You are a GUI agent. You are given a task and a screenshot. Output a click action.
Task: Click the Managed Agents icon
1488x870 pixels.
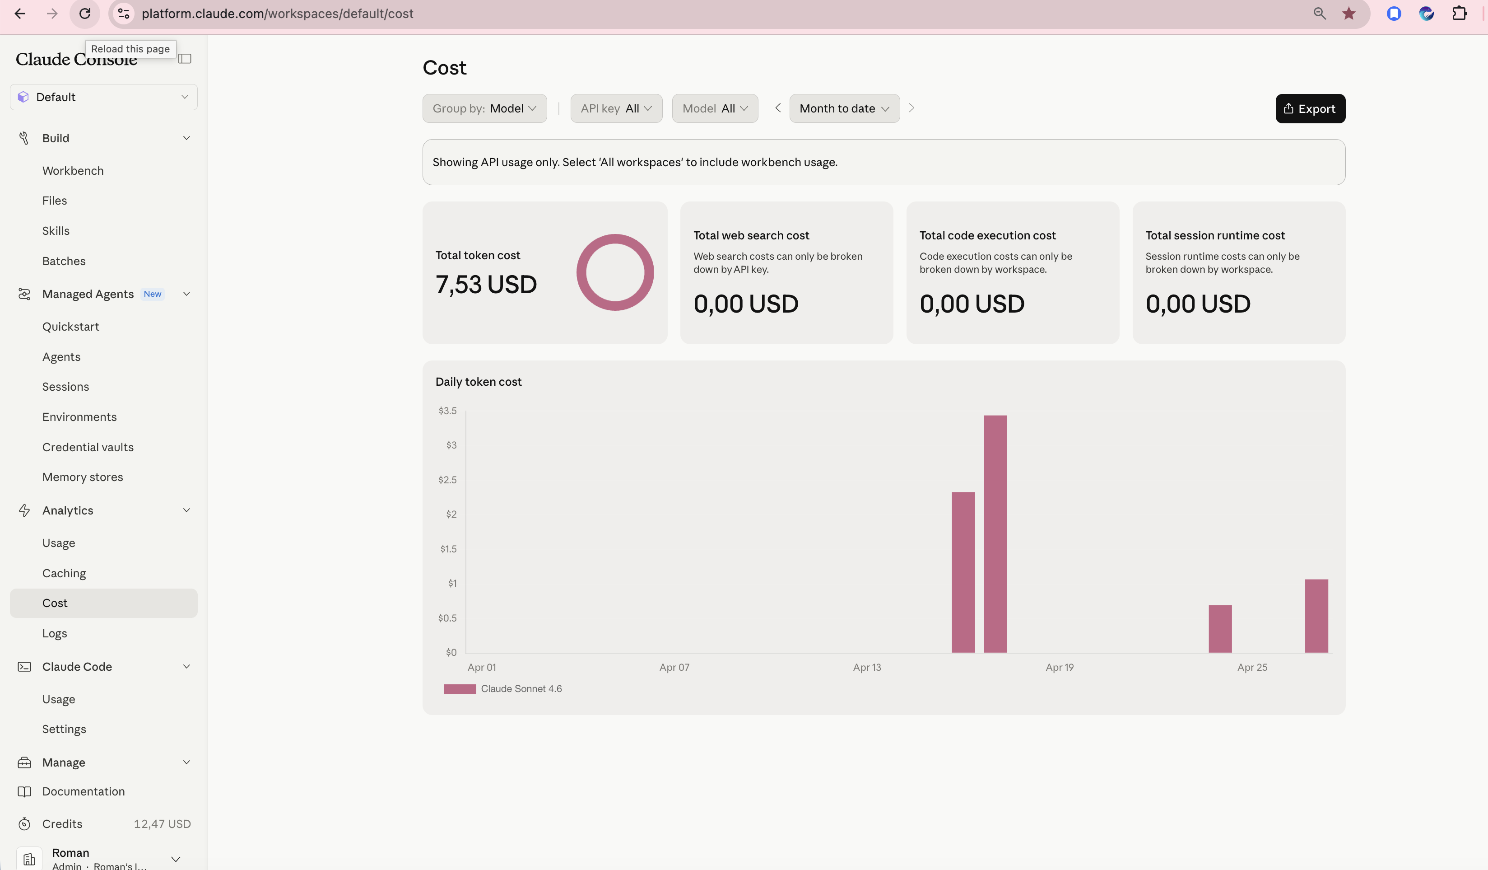tap(24, 294)
